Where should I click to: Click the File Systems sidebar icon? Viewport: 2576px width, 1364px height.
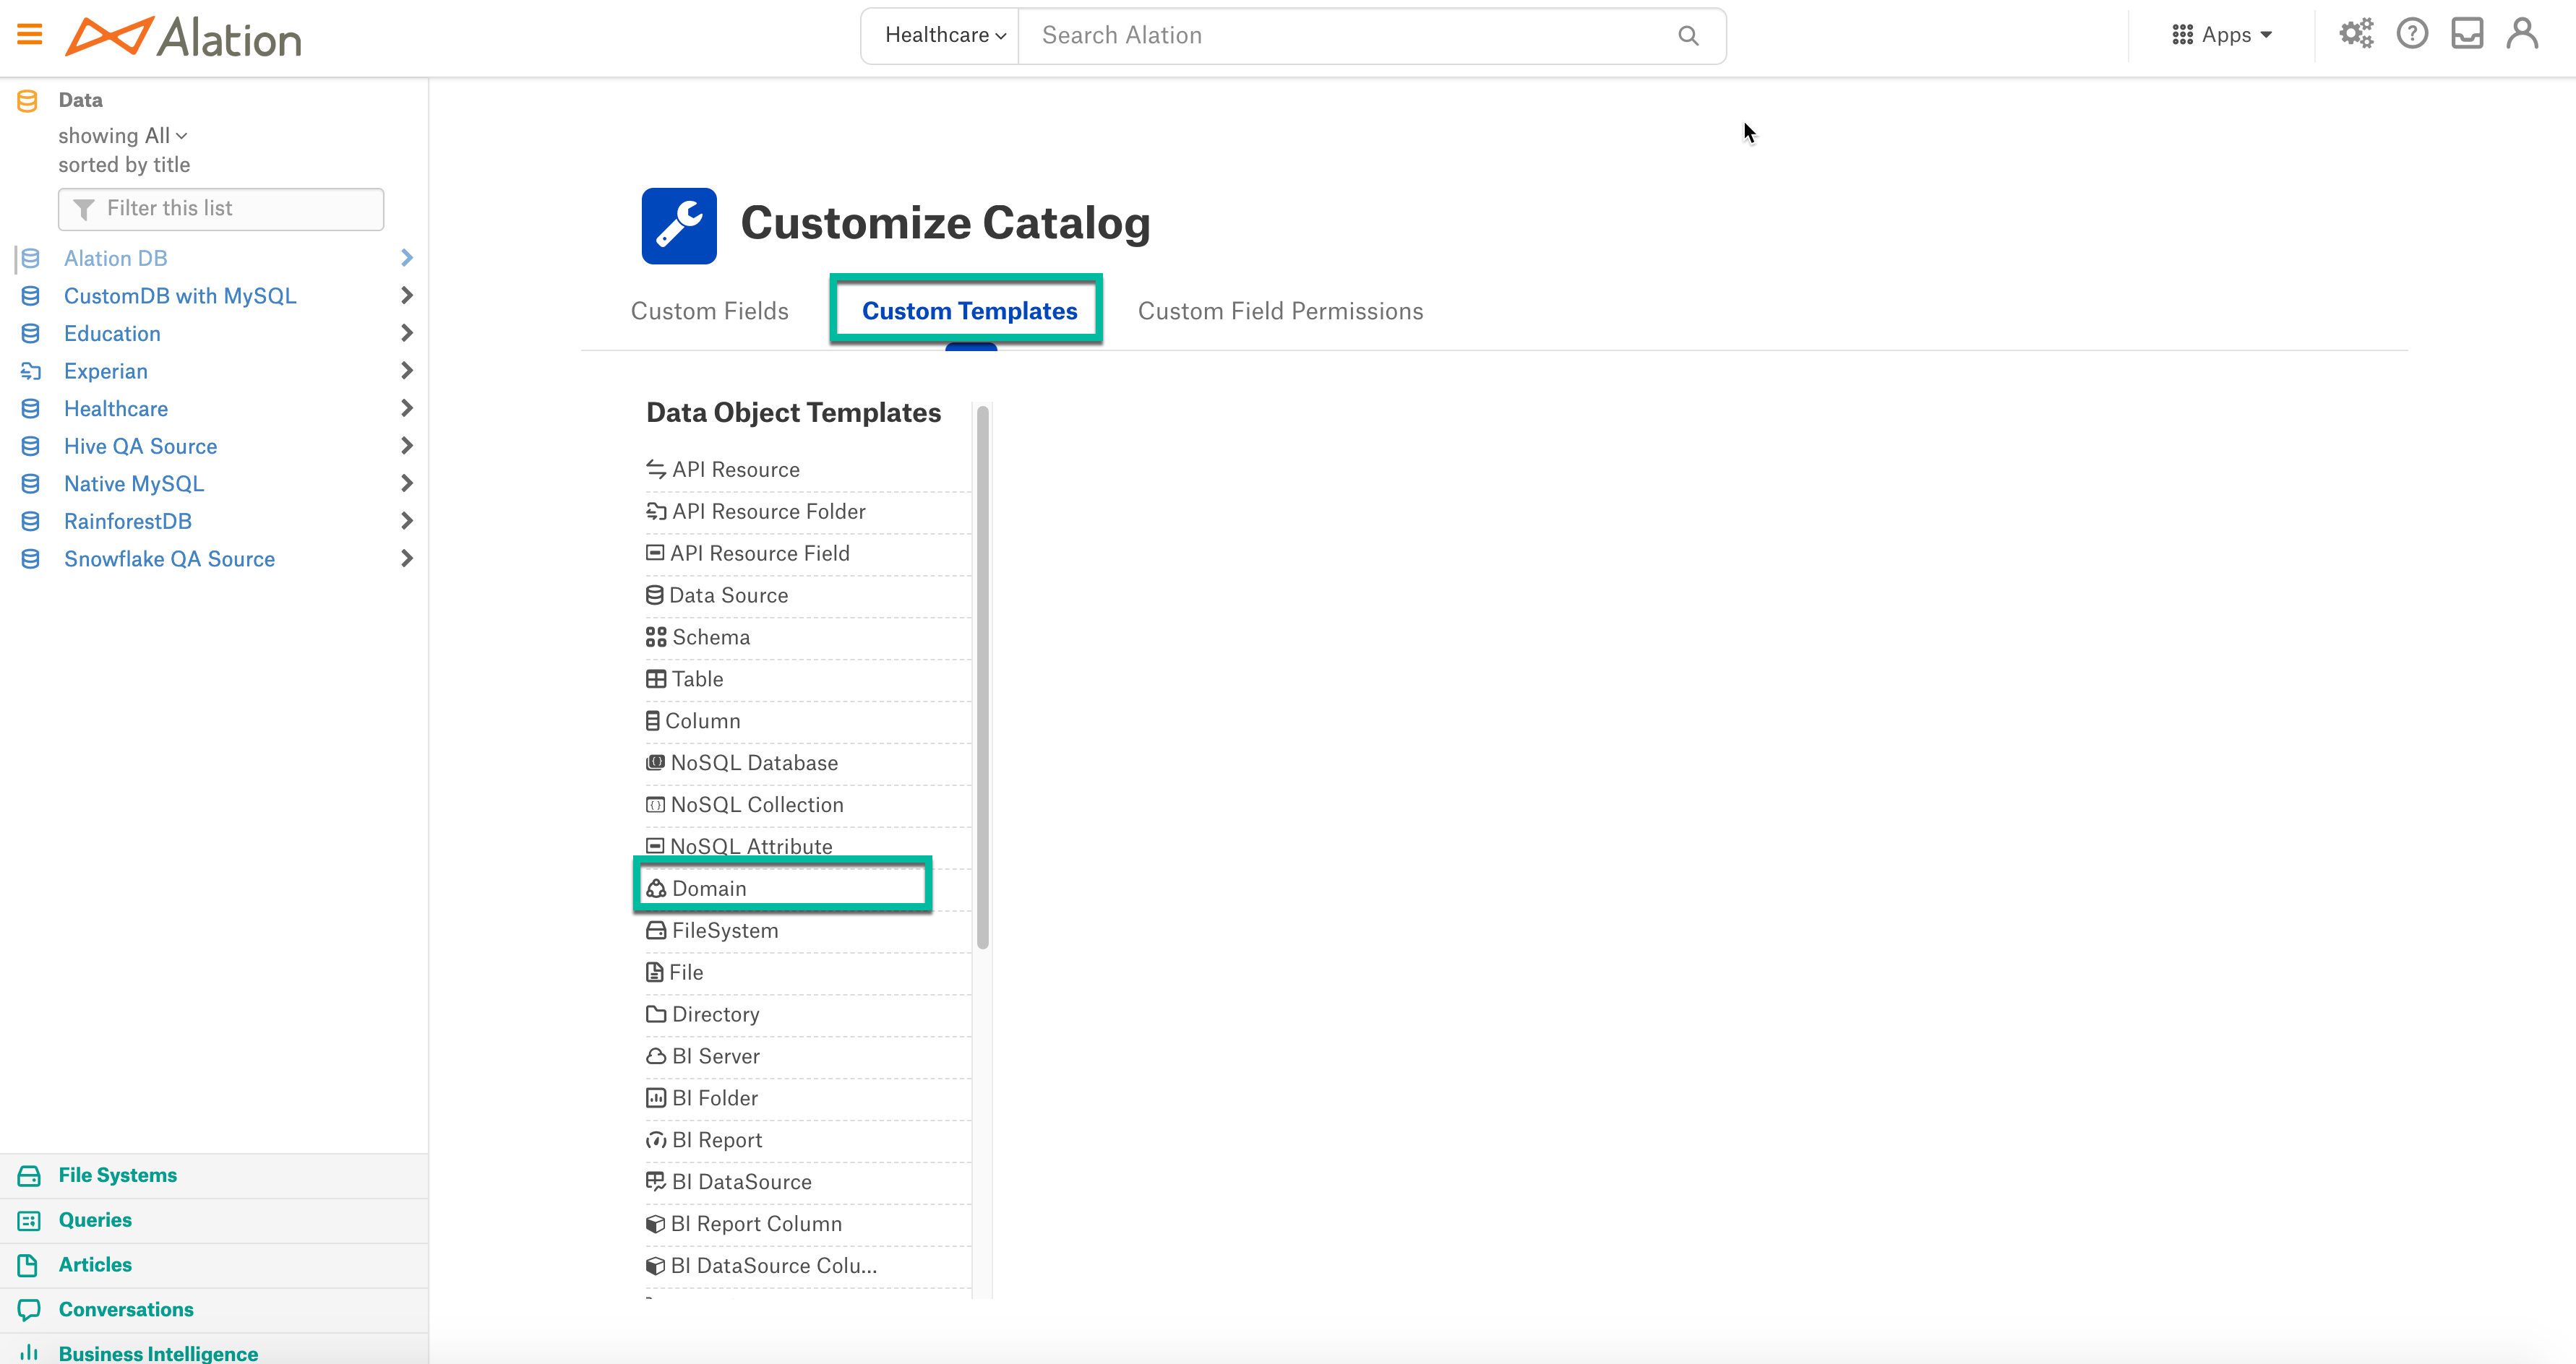[29, 1176]
